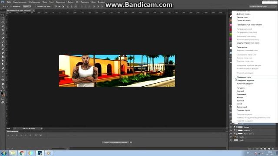Open the Группа auto-select dropdown
278x156 pixels.
27,6
